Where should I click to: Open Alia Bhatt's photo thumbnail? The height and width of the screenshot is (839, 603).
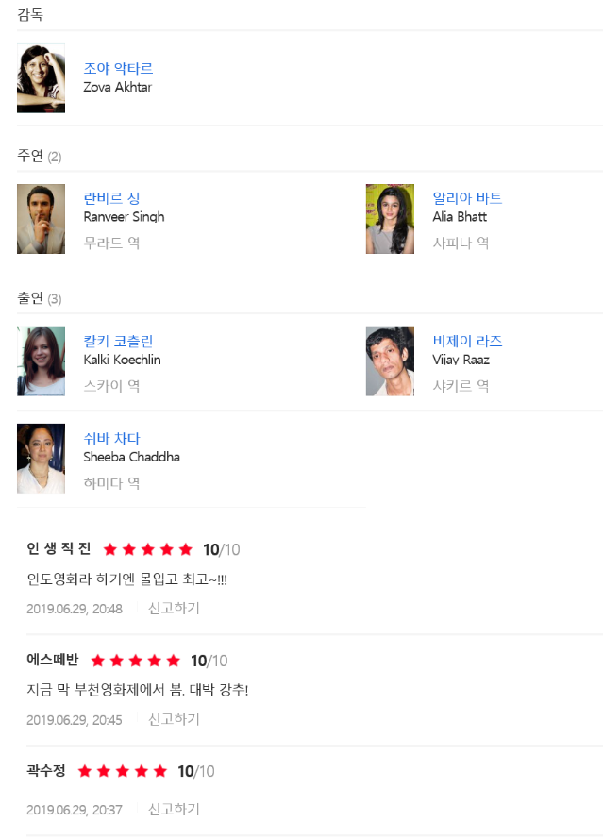[390, 219]
